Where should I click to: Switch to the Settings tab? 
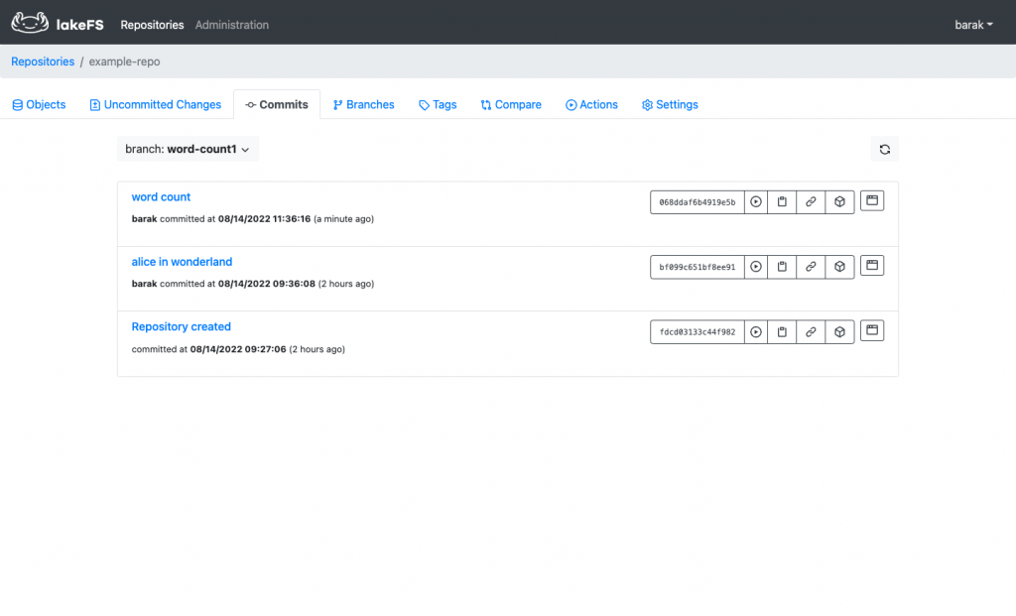[670, 104]
